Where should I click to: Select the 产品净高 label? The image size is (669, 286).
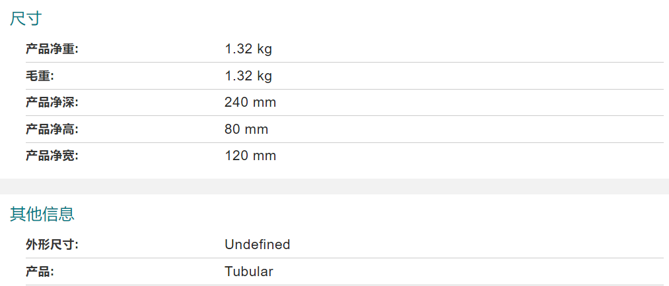[x=52, y=129]
